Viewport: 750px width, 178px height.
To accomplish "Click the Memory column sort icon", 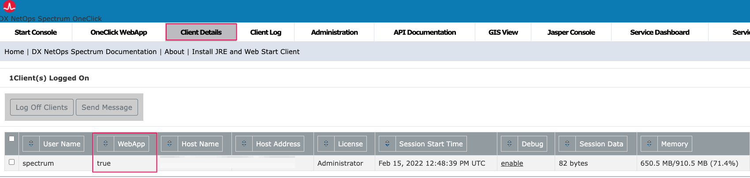I will click(649, 144).
